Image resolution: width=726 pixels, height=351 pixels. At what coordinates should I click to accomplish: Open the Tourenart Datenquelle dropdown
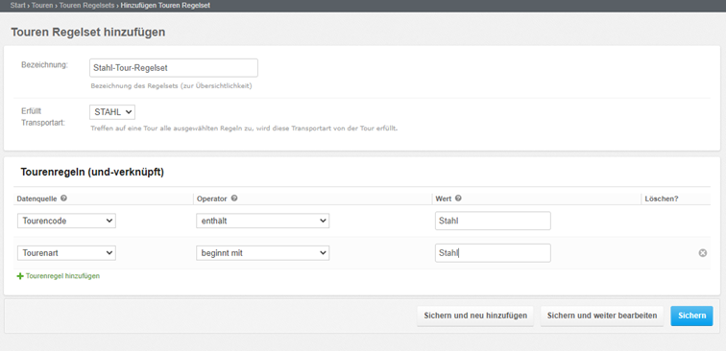click(66, 253)
